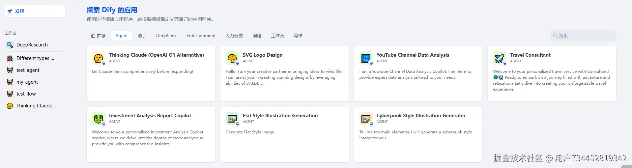Click the SVG Logo Design description text
The image size is (632, 168).
point(284,77)
